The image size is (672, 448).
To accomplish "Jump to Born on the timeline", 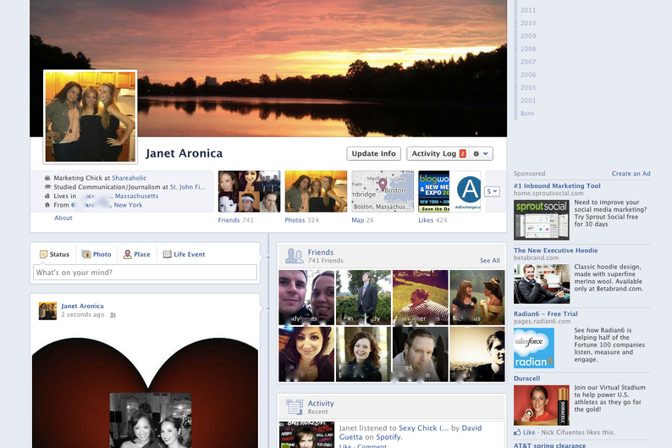I will [527, 113].
